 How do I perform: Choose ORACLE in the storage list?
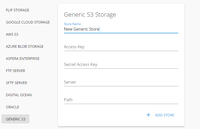tap(13, 107)
